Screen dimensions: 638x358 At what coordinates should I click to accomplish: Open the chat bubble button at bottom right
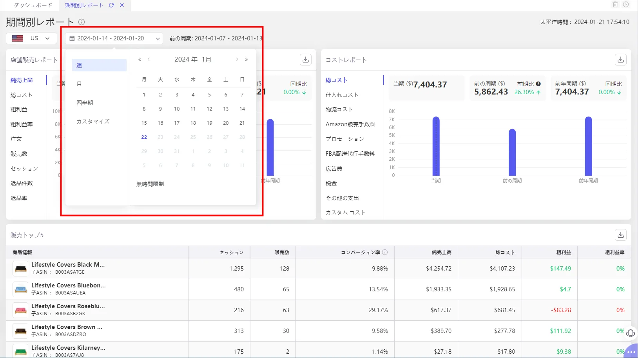click(x=631, y=352)
